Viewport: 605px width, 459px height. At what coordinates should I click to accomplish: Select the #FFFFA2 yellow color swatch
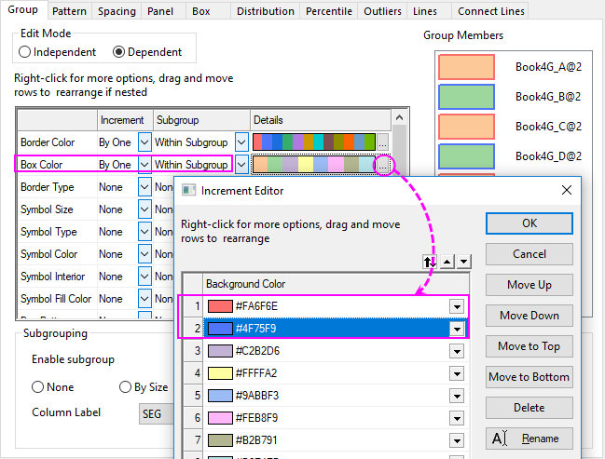point(218,373)
